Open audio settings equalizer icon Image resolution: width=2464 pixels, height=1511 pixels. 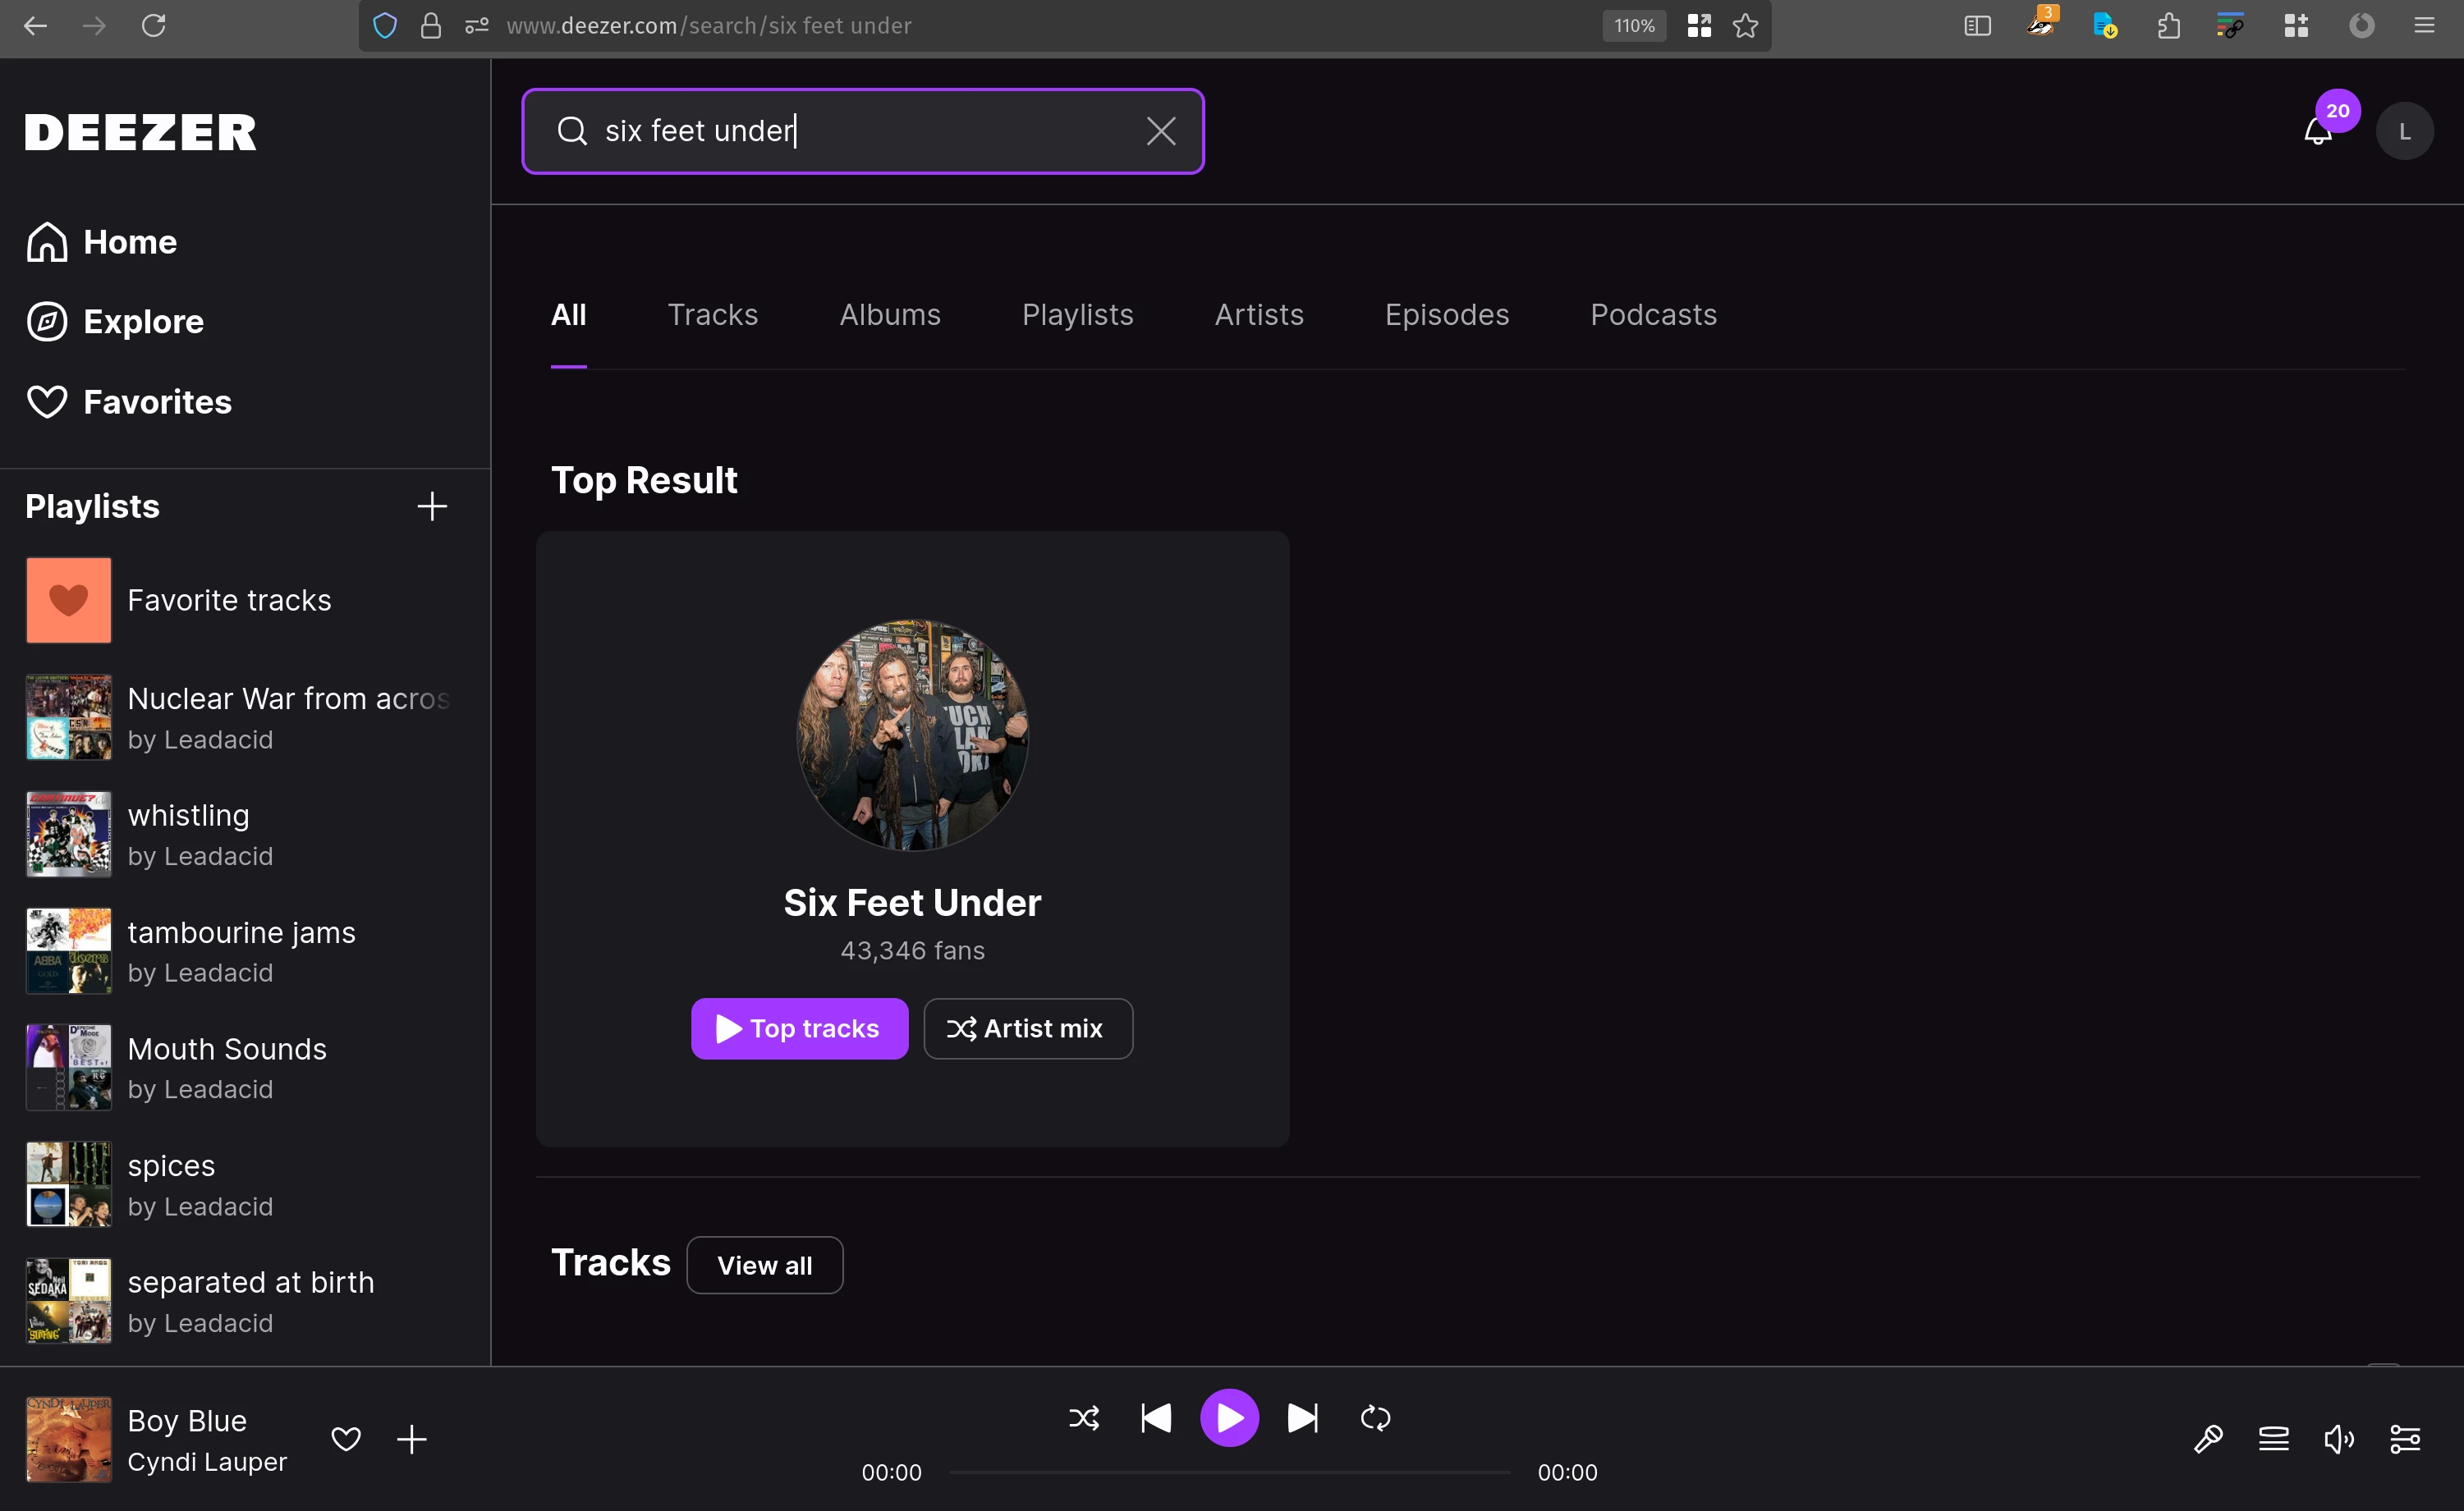2404,1439
